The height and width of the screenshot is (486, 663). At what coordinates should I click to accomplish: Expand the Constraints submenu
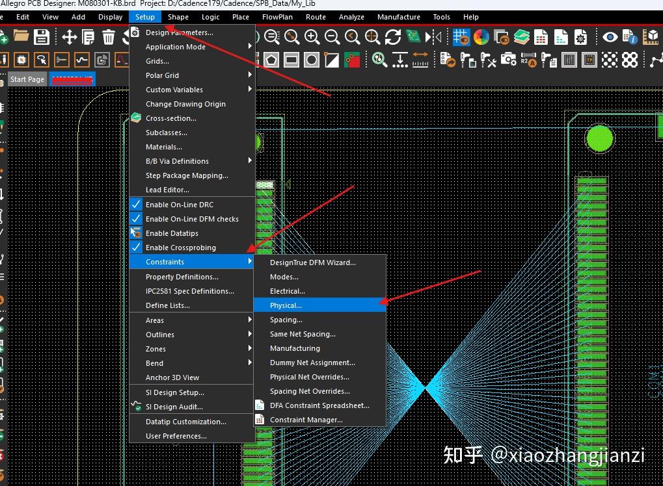[193, 261]
